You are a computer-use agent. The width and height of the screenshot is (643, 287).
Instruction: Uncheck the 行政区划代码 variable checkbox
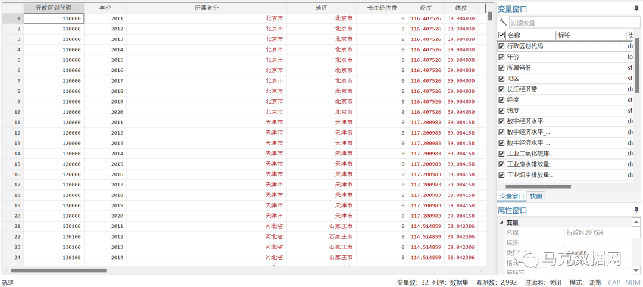(x=501, y=46)
